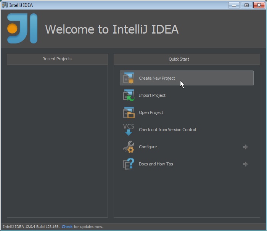
Task: Click the Import Project icon
Action: point(129,95)
